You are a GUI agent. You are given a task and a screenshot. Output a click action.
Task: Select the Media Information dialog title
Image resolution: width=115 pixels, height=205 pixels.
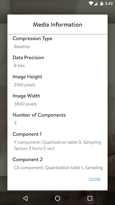point(57,25)
